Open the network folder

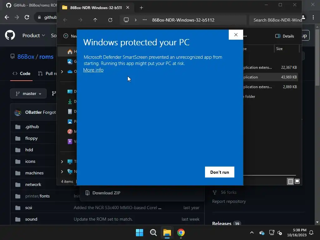[33, 184]
